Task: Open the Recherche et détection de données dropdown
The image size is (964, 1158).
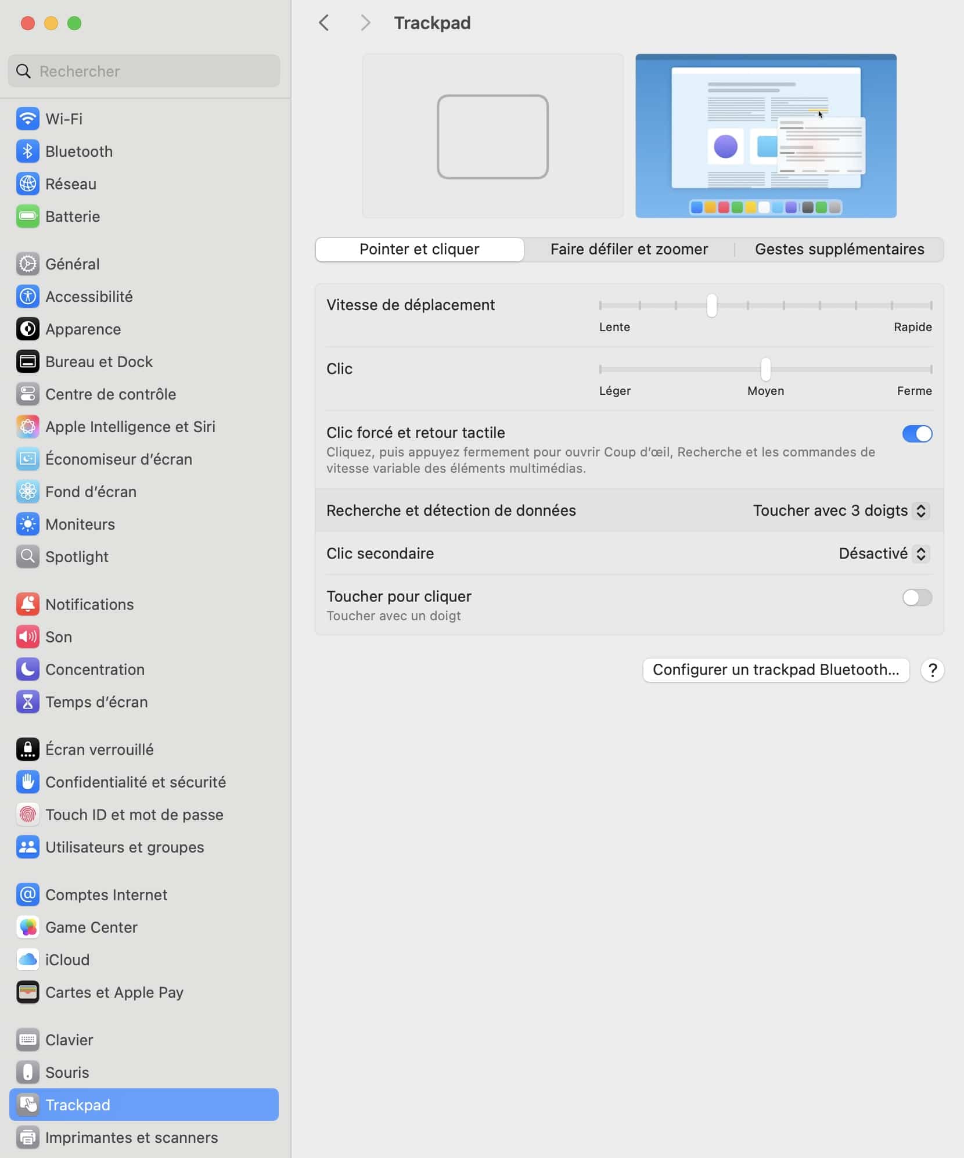Action: tap(840, 511)
